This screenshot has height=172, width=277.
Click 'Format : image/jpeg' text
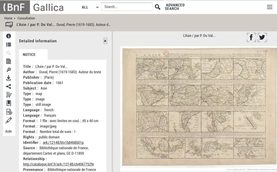pos(40,126)
